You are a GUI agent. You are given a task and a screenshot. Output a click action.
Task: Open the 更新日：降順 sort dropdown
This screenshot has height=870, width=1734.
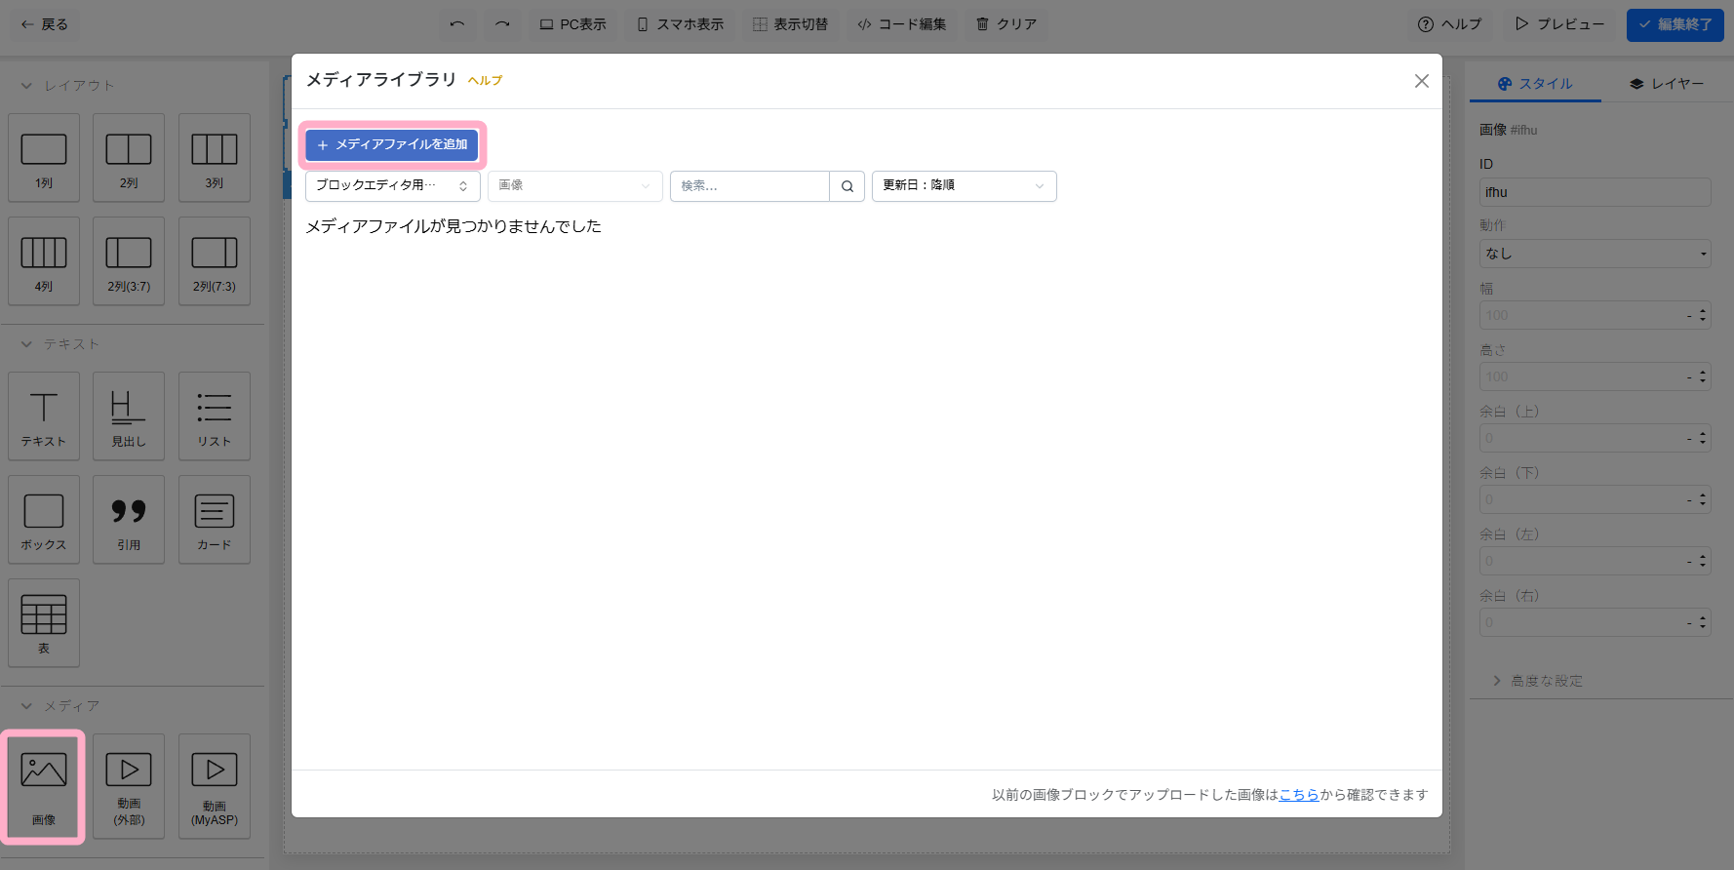[x=964, y=186]
